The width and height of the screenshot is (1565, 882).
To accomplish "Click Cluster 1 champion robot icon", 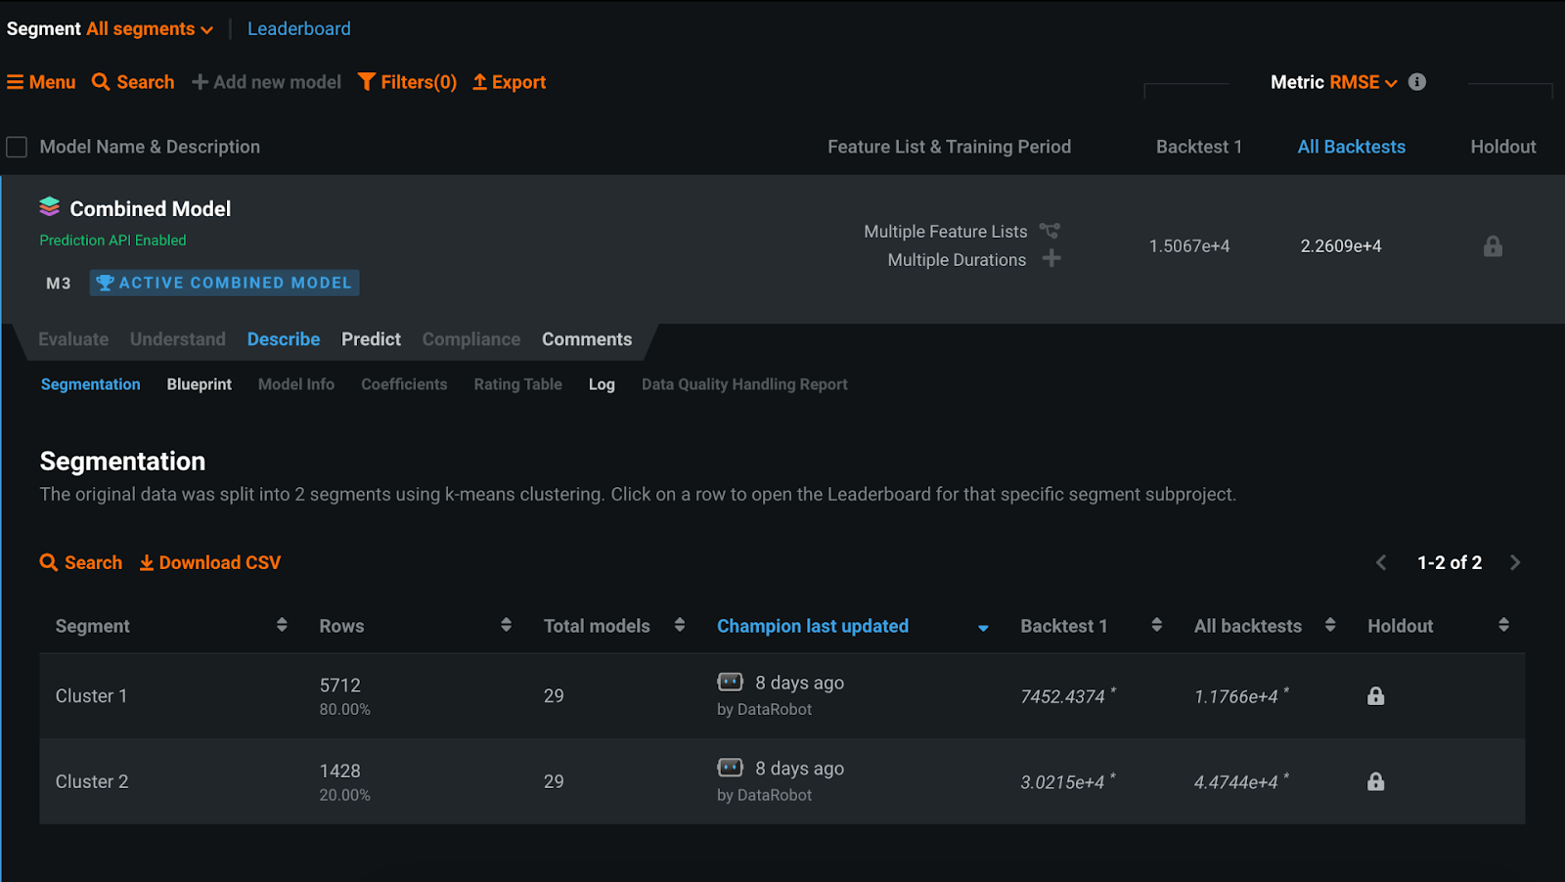I will [731, 682].
